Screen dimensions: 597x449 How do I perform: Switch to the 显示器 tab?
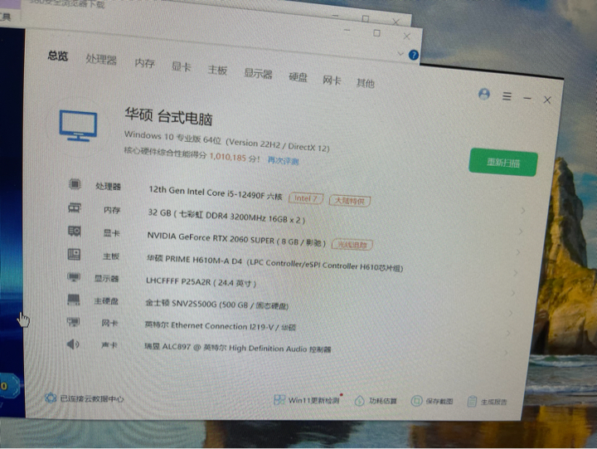coord(258,74)
